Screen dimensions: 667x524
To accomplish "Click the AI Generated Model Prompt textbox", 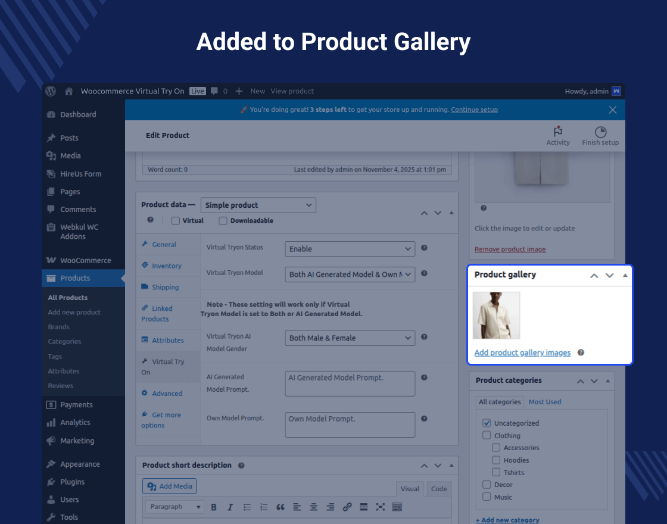I will point(350,383).
